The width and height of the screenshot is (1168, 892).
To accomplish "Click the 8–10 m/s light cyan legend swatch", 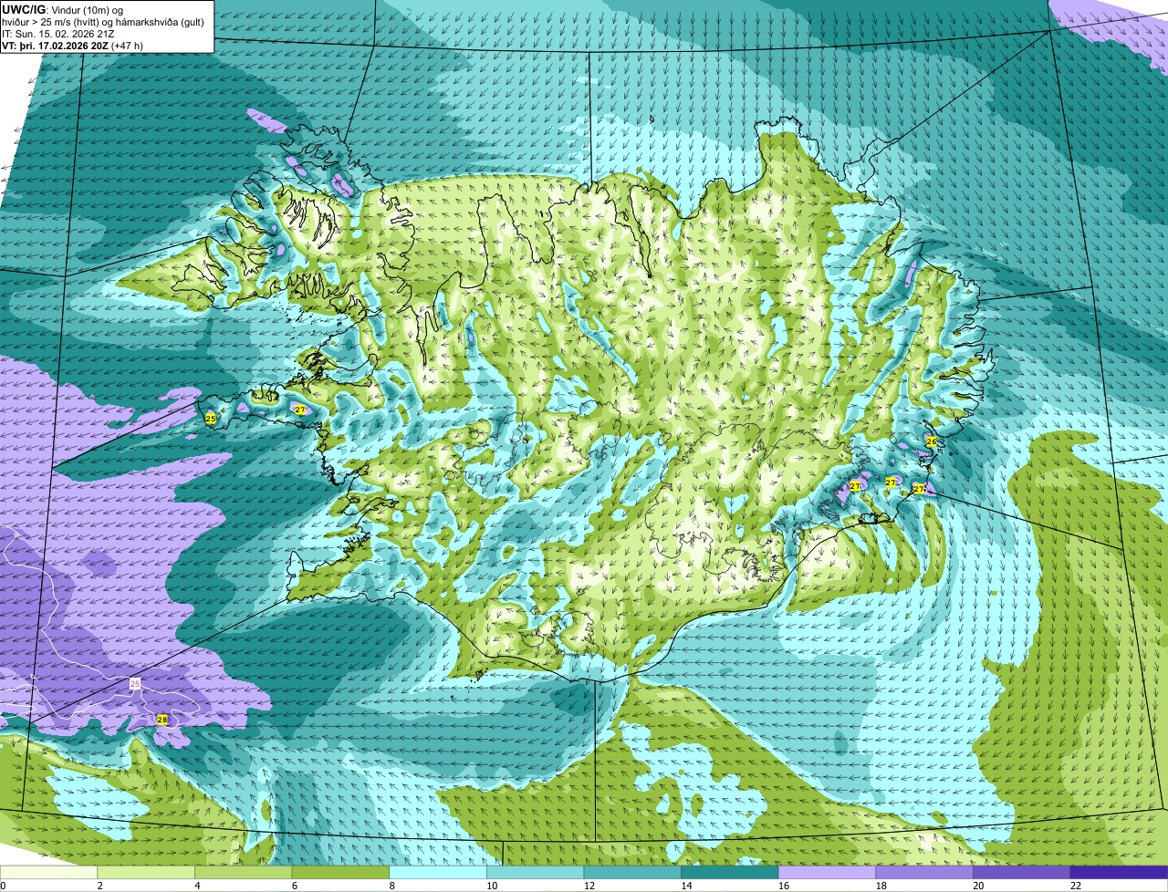I will [438, 872].
